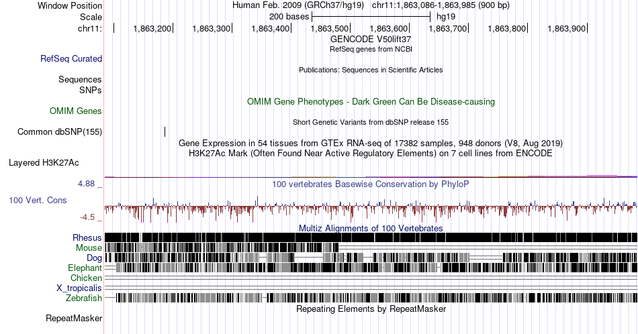Click the Chicken alignment label
The width and height of the screenshot is (638, 334).
[x=86, y=278]
